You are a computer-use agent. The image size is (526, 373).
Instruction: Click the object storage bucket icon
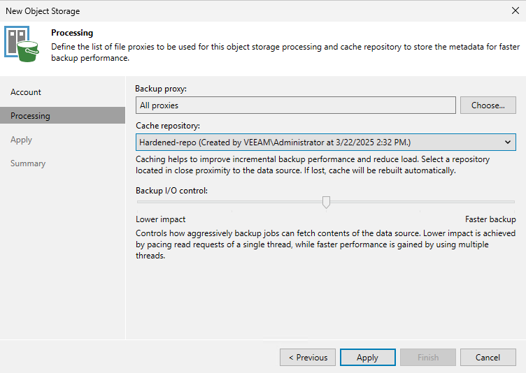(22, 44)
